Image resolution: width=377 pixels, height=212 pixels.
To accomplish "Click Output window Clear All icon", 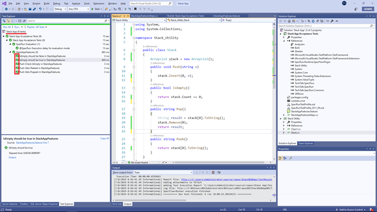I will 213,172.
